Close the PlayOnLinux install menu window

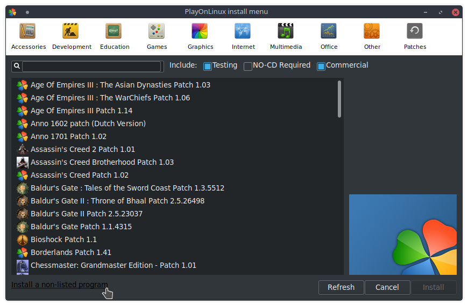(456, 12)
